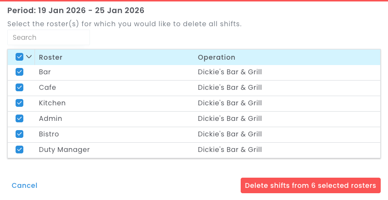Click the Bistro roster row name
Image resolution: width=388 pixels, height=200 pixels.
point(49,134)
